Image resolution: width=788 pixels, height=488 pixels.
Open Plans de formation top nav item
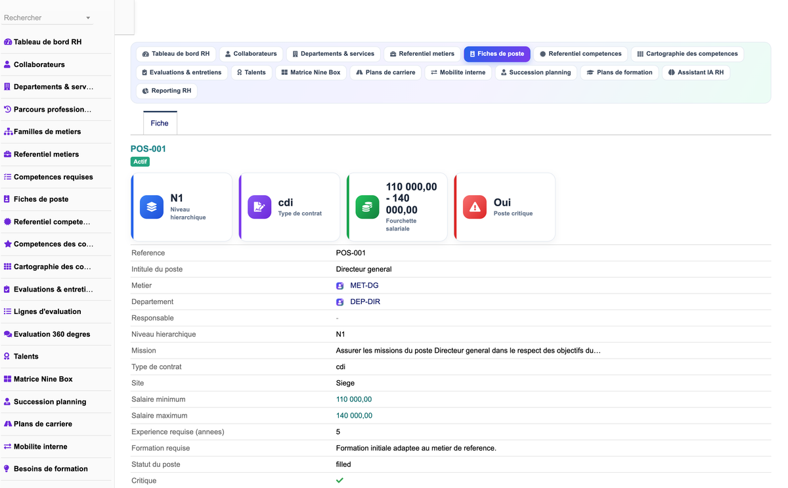coord(619,72)
